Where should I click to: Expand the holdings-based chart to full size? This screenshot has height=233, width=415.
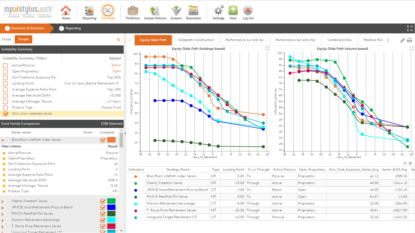click(x=268, y=48)
